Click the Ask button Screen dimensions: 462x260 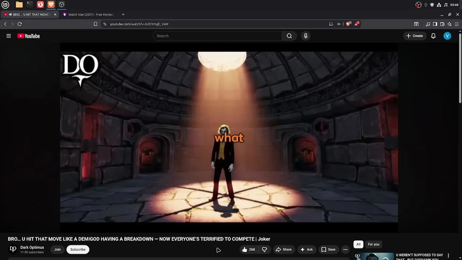coord(306,250)
